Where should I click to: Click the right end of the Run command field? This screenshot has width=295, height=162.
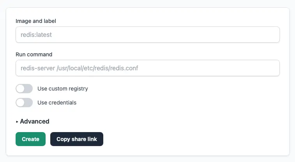pos(273,68)
